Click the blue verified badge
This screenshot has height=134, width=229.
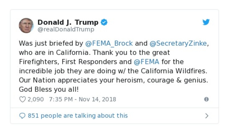pyautogui.click(x=104, y=22)
